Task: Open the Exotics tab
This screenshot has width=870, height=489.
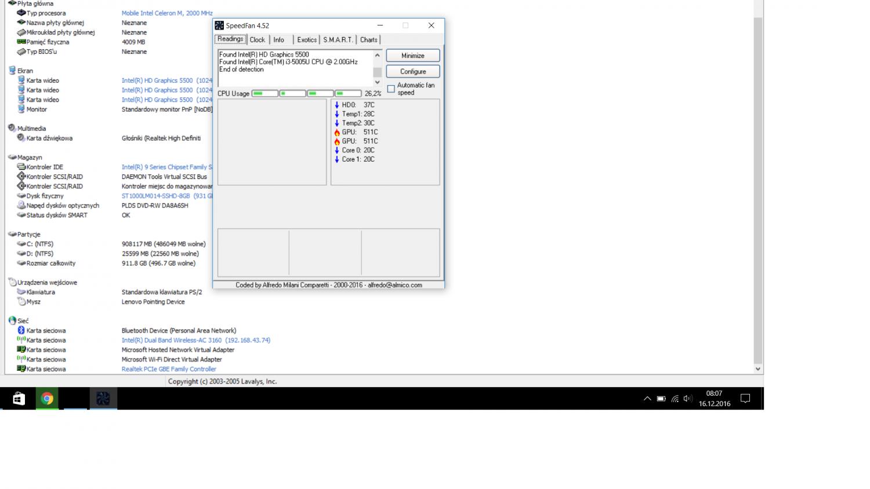Action: [307, 39]
